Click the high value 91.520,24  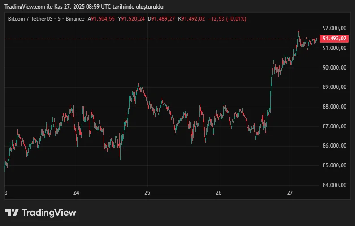tap(133, 19)
